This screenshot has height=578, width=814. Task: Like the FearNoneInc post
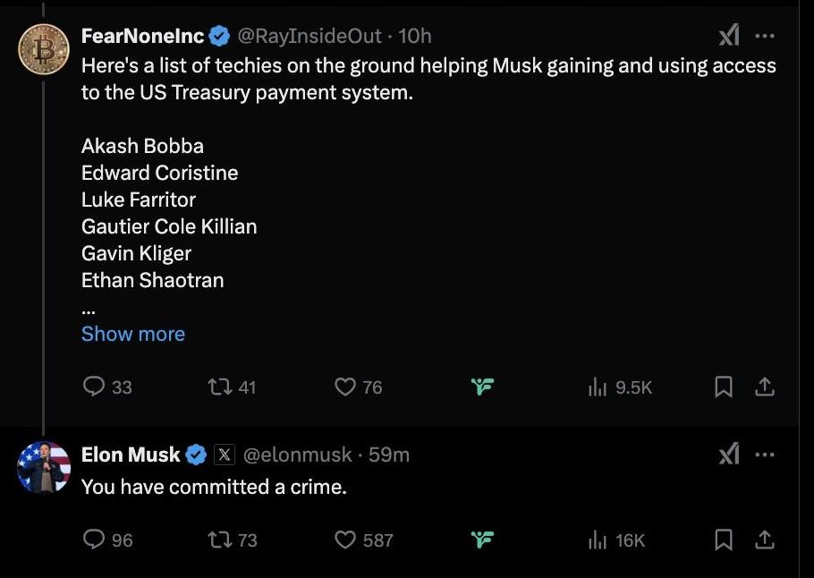click(345, 387)
